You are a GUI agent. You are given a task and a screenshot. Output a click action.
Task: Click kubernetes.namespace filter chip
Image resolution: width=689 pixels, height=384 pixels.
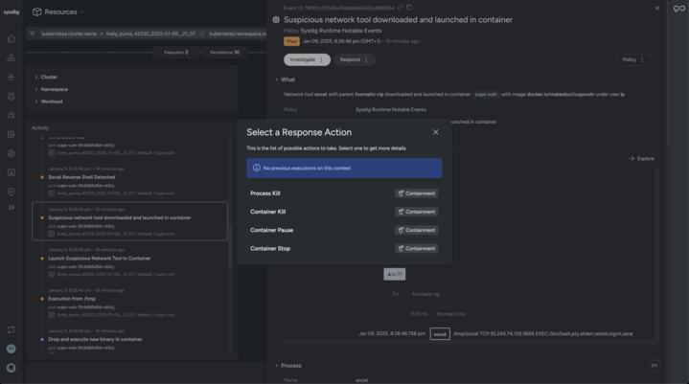coord(238,34)
